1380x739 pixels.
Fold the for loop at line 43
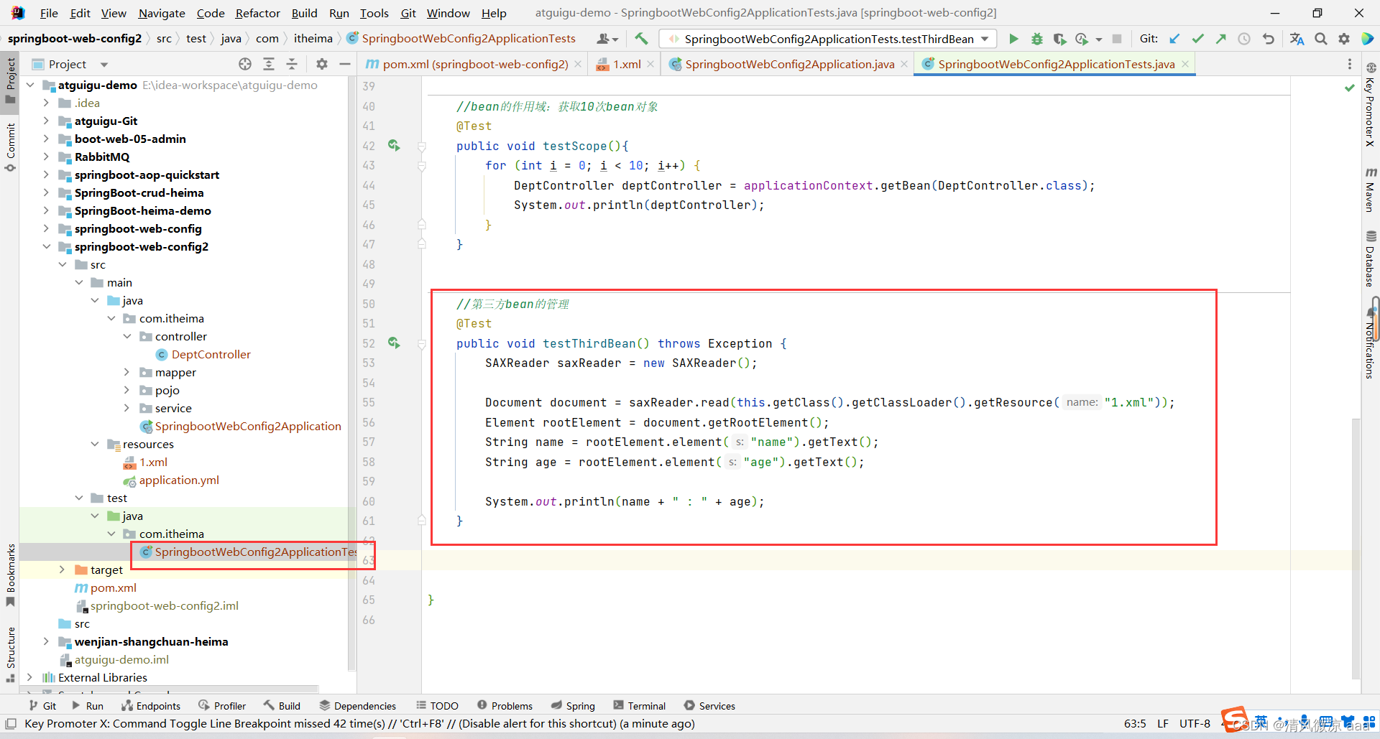422,166
